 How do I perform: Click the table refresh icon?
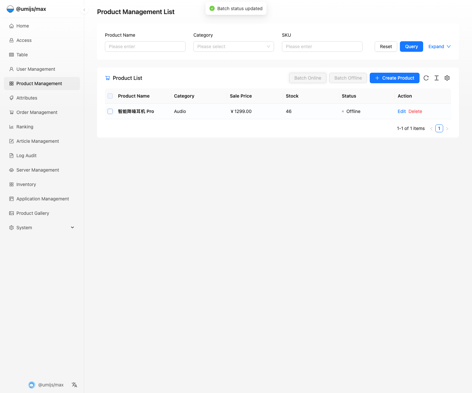point(426,78)
